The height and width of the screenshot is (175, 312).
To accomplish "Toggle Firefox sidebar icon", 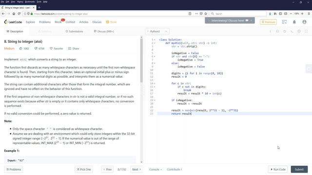I will pos(280,14).
